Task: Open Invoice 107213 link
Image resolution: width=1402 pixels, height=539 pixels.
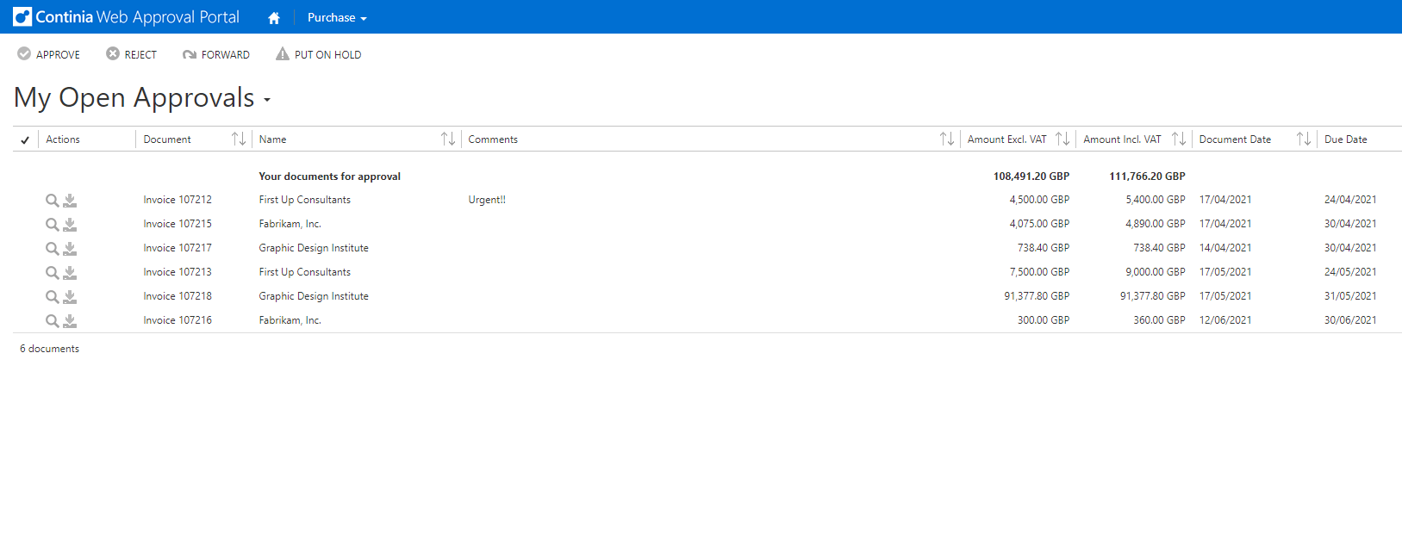Action: (x=178, y=272)
